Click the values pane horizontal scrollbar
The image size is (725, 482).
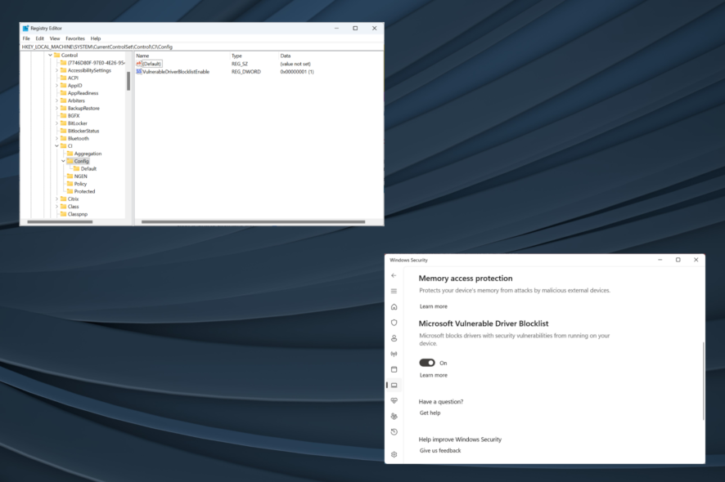253,222
